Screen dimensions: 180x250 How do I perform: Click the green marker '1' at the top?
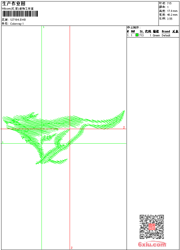44,27
